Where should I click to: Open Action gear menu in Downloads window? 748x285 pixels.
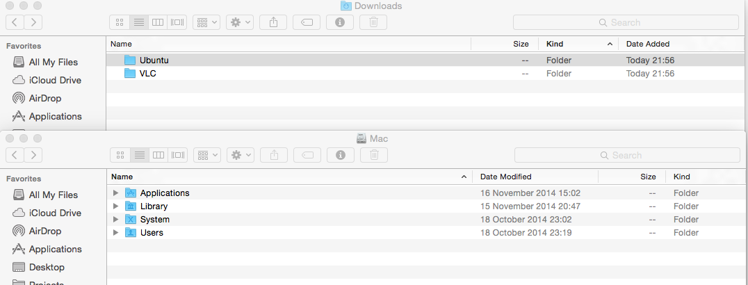(239, 22)
